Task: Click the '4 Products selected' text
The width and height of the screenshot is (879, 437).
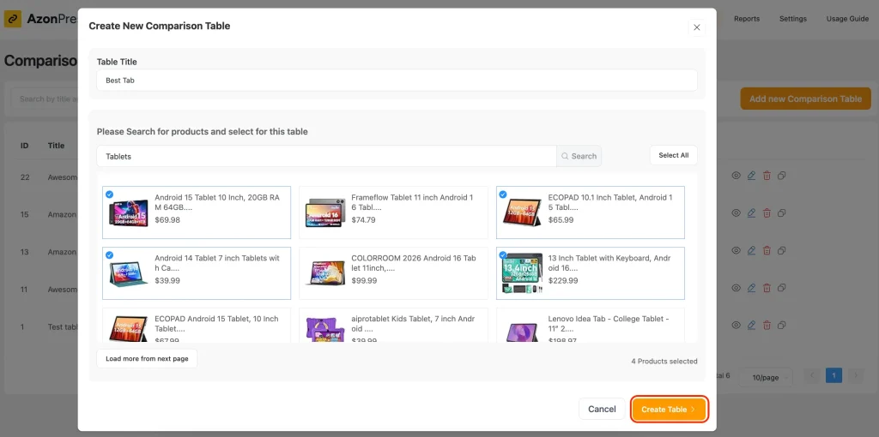Action: pos(664,362)
